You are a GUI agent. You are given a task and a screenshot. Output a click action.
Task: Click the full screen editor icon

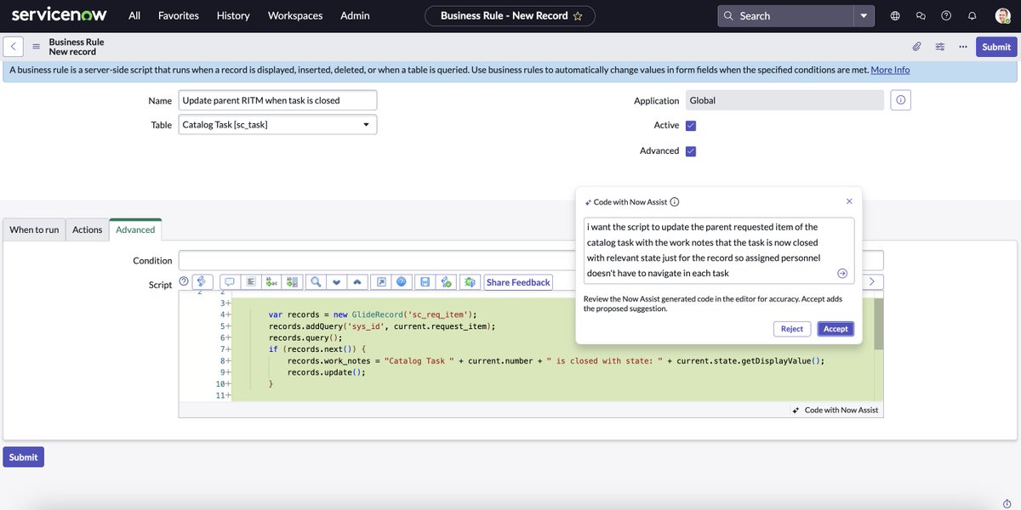pos(381,282)
